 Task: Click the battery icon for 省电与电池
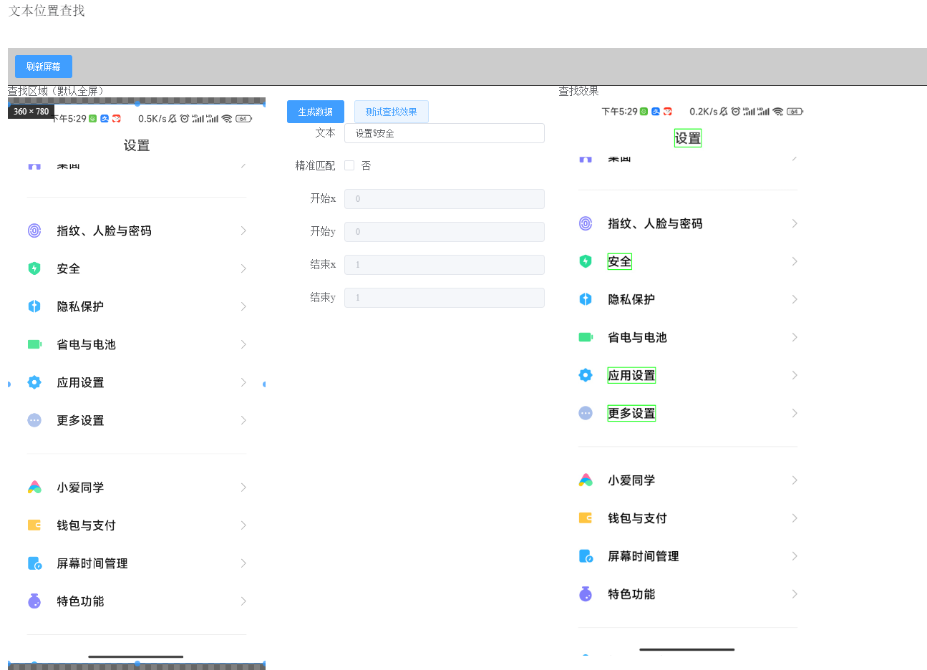34,344
